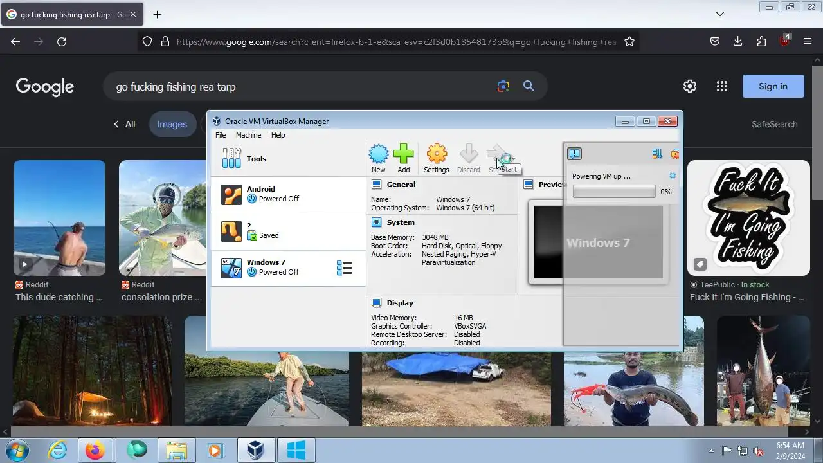Click the Google Sign in button
823x463 pixels.
click(x=773, y=86)
